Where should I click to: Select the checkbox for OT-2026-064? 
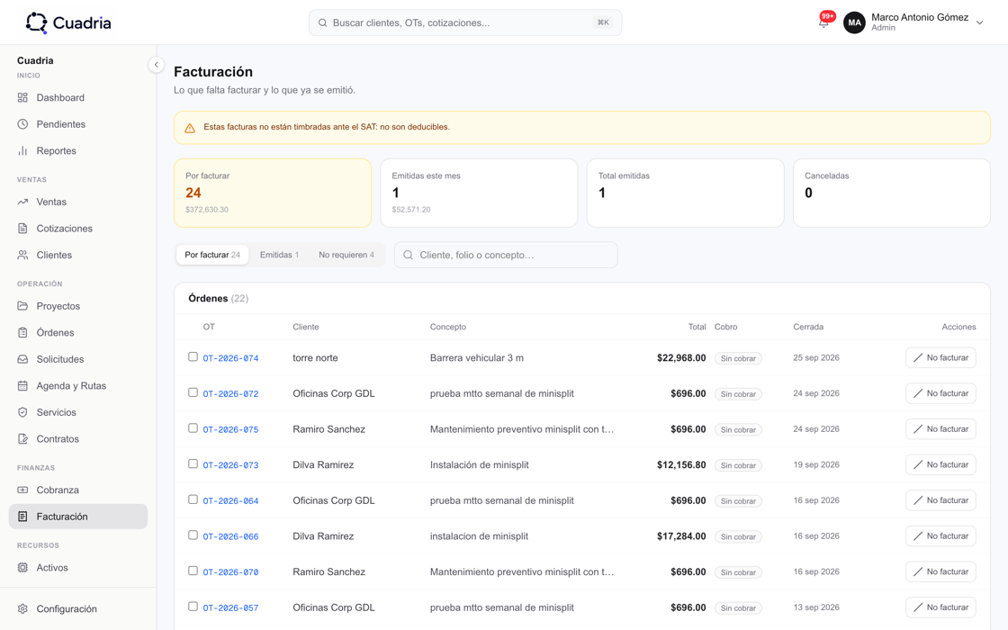[193, 499]
